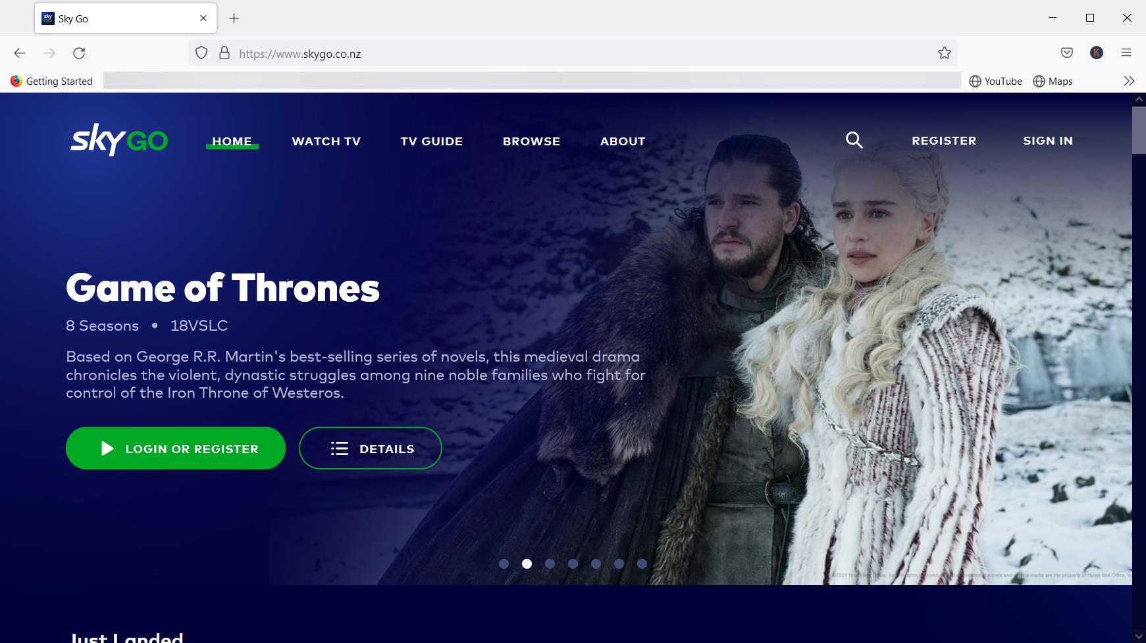Click the '18VSLC' rating text
The image size is (1146, 643).
(199, 325)
